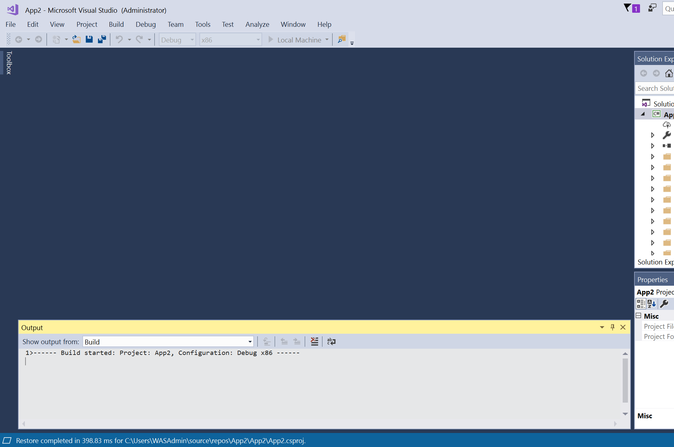This screenshot has width=674, height=447.
Task: Select Alphabetical sort in Properties panel
Action: click(x=652, y=304)
